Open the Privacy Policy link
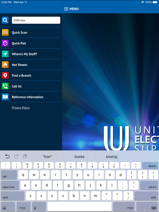159x212 pixels. [x=21, y=108]
